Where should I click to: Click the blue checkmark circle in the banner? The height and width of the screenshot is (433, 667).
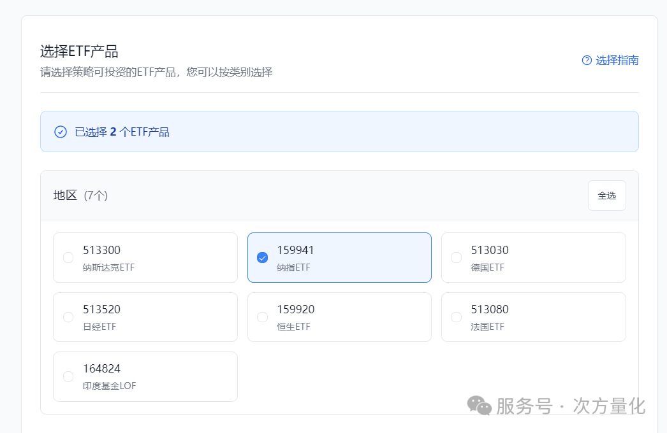(x=60, y=131)
